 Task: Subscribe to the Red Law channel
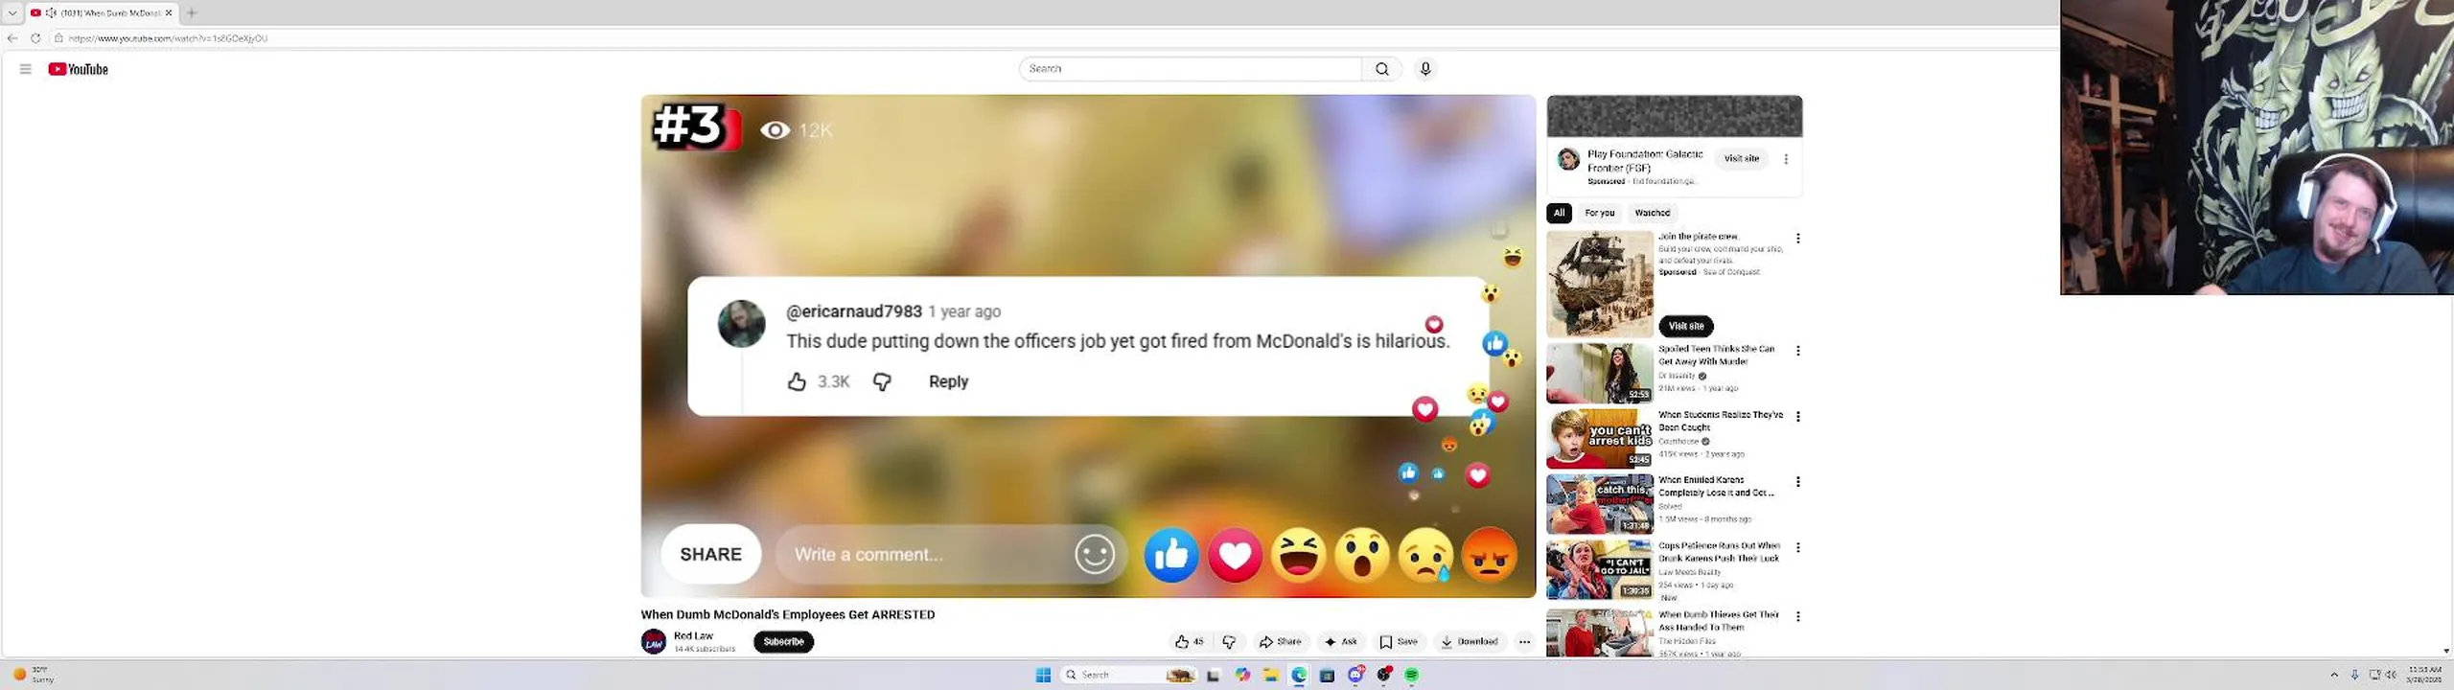783,642
